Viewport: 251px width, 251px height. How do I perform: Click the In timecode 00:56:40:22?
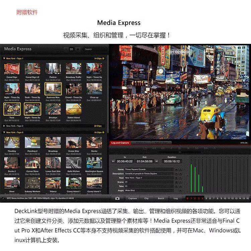(x=125, y=161)
